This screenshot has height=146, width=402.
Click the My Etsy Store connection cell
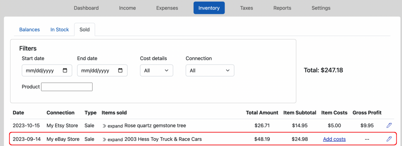pyautogui.click(x=62, y=126)
